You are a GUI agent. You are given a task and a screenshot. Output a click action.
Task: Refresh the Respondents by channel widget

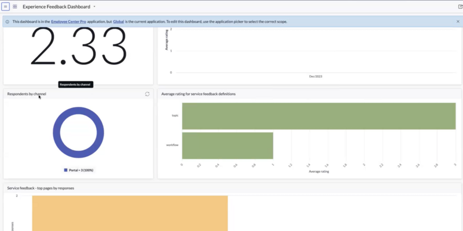point(147,94)
